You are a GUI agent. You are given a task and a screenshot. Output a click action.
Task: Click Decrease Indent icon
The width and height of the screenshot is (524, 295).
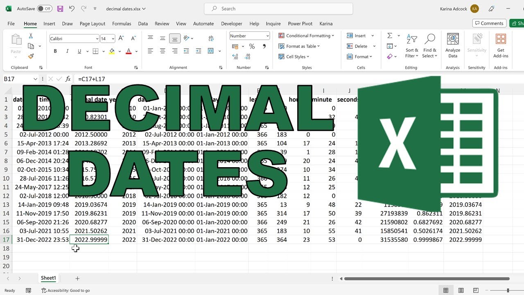coord(187,51)
